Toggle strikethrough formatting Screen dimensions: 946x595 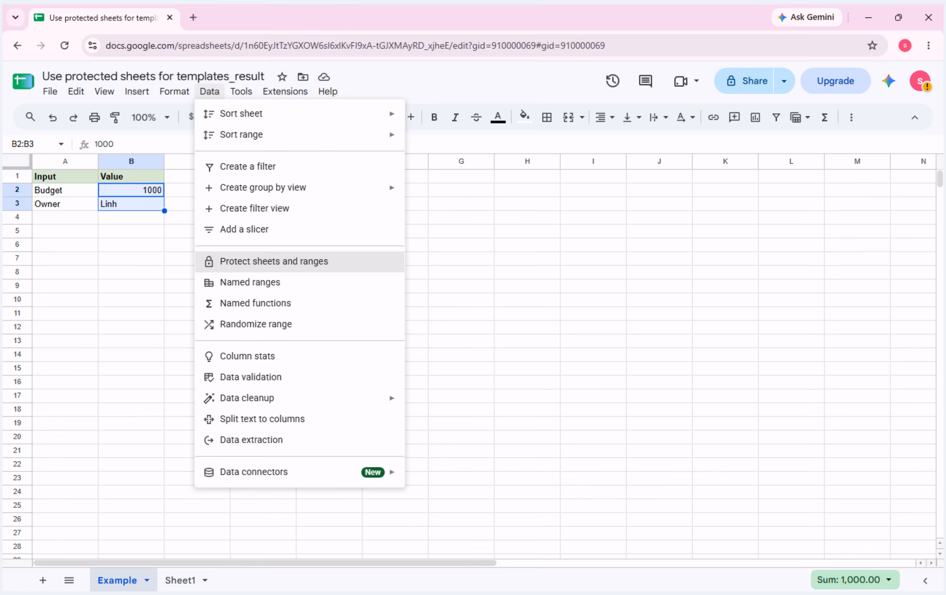click(x=476, y=117)
